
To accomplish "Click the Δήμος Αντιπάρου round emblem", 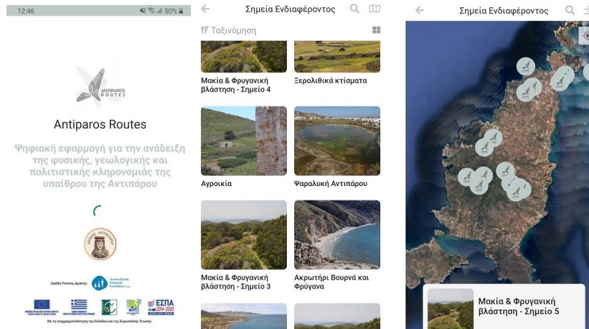I will point(100,243).
